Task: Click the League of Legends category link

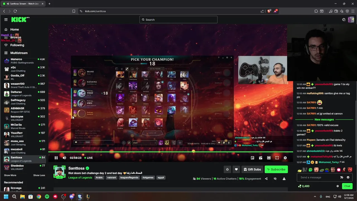Action: [x=80, y=178]
